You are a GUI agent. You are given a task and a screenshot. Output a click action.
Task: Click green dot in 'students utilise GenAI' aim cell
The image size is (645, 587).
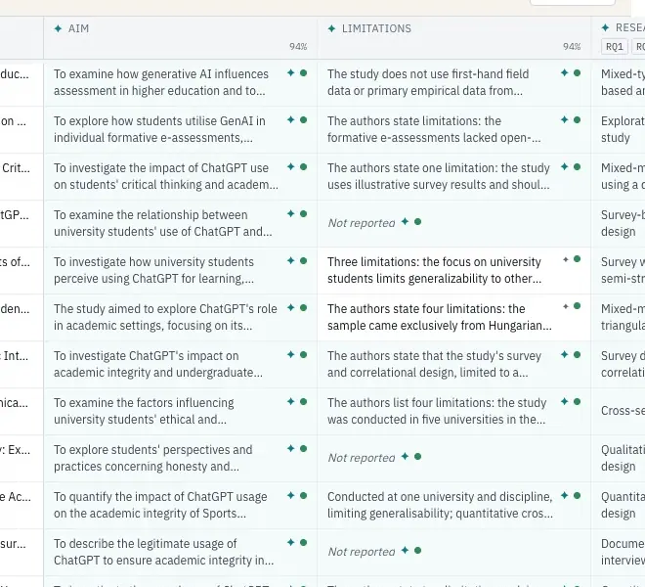[x=304, y=120]
